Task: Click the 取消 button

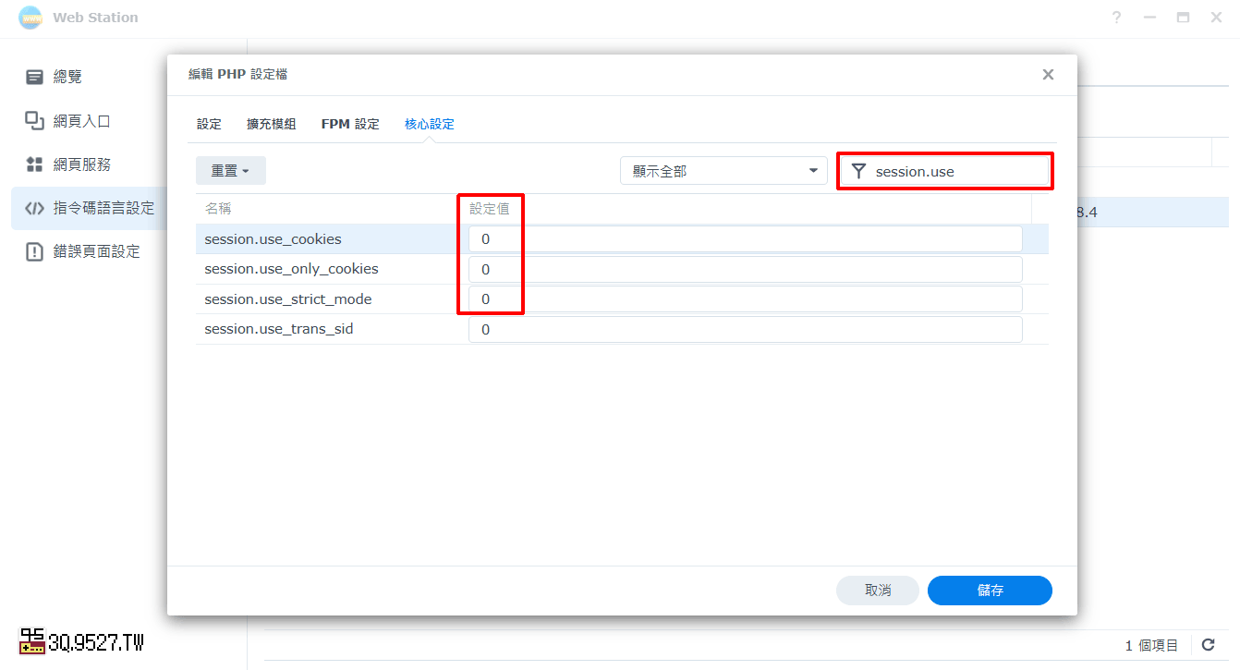Action: [x=878, y=591]
